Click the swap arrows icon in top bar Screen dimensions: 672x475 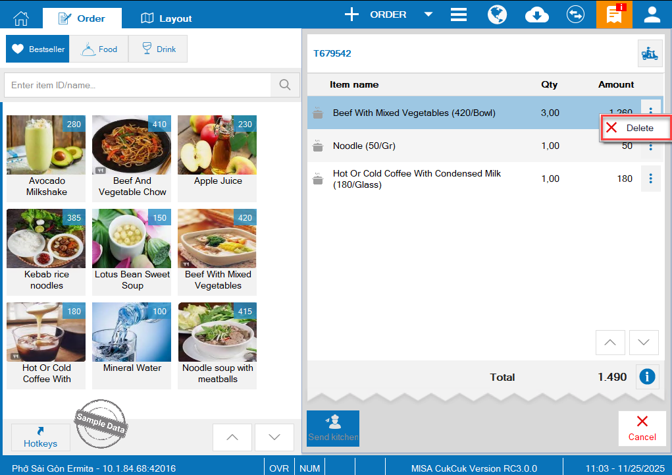[x=575, y=14]
